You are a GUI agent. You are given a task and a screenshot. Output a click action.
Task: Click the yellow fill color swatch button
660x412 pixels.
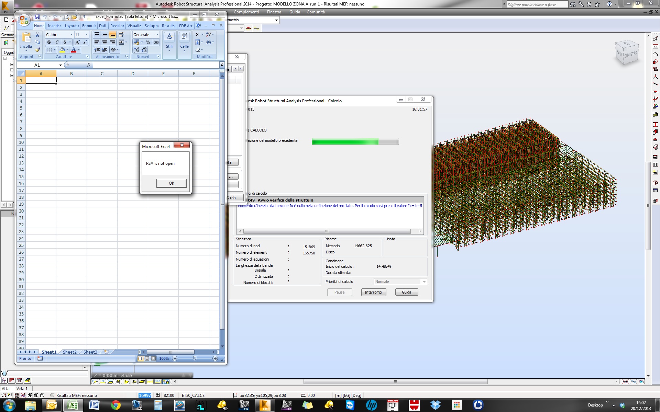(62, 50)
